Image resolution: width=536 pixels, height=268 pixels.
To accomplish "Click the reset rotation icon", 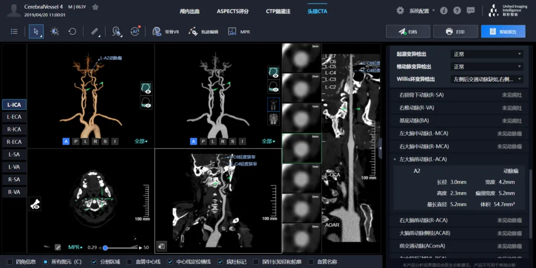I will click(72, 31).
